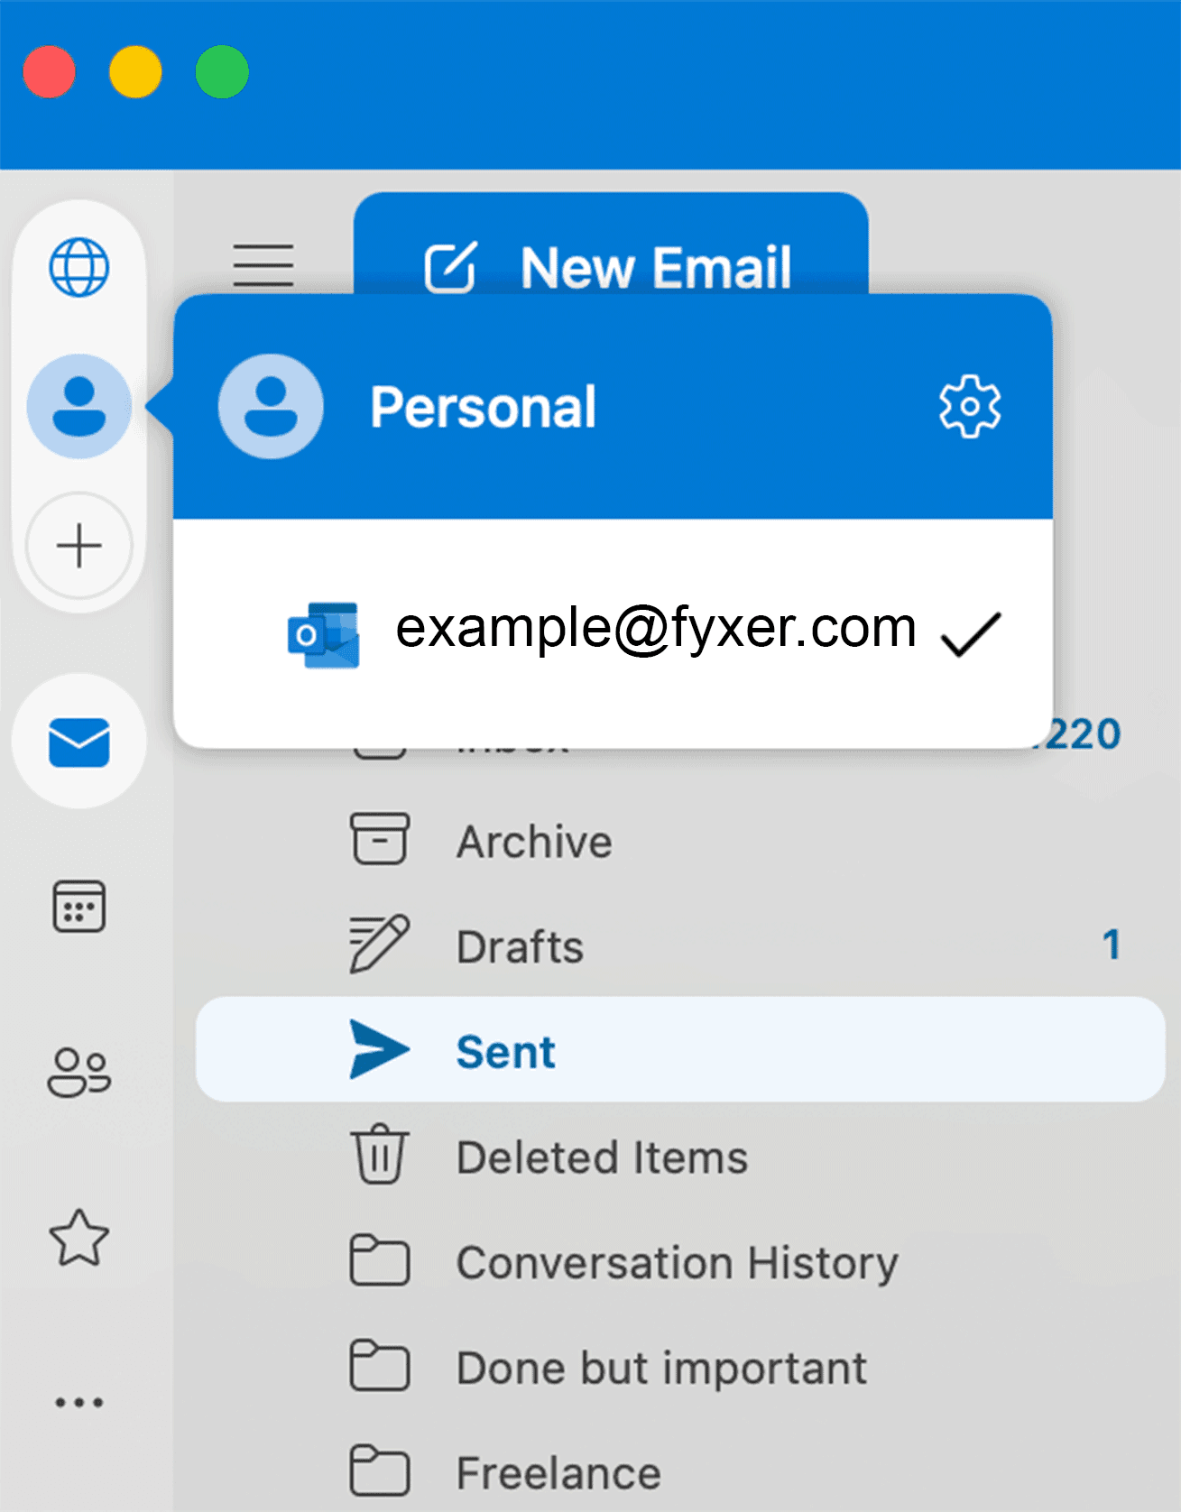1181x1512 pixels.
Task: Click the Sent paper plane icon
Action: coord(380,1049)
